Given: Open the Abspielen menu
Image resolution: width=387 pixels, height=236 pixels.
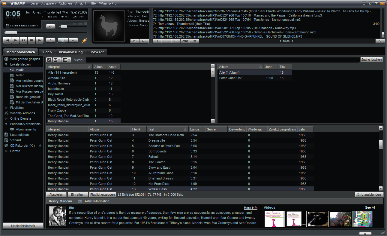Looking at the screenshot, I should pos(48,3).
